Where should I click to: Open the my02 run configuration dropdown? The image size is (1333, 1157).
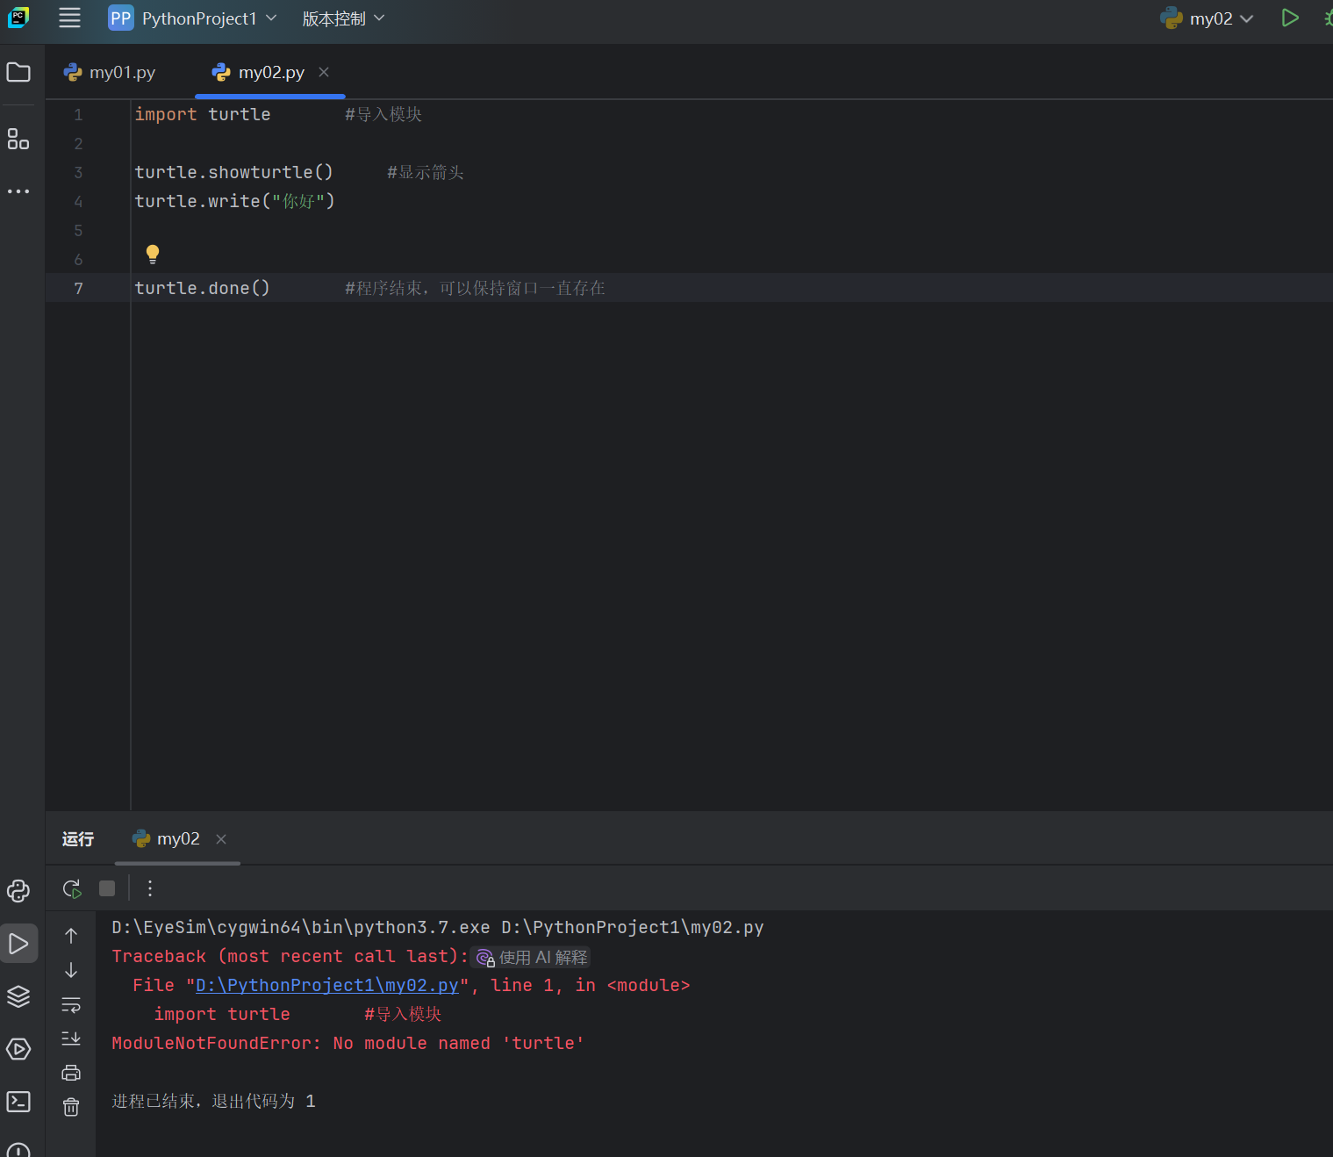click(x=1208, y=18)
